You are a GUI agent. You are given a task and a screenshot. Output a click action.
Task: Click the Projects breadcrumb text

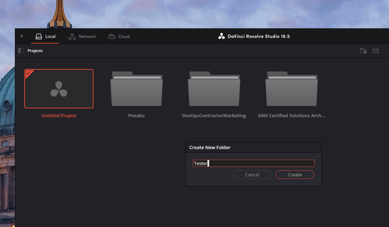click(x=35, y=51)
